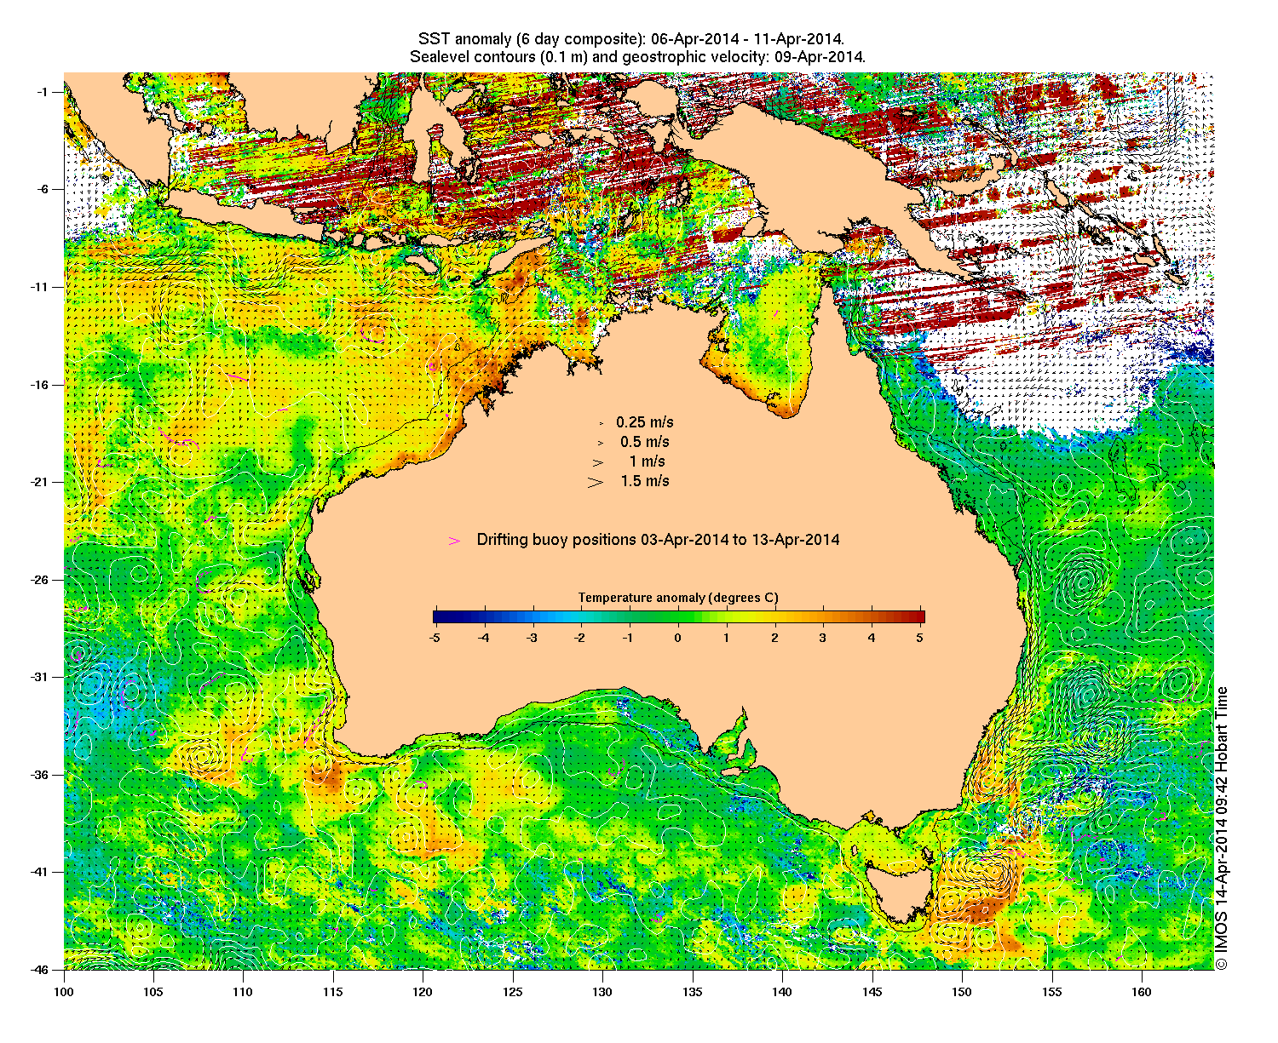
Task: Click longitude tick label 110
Action: (x=243, y=992)
